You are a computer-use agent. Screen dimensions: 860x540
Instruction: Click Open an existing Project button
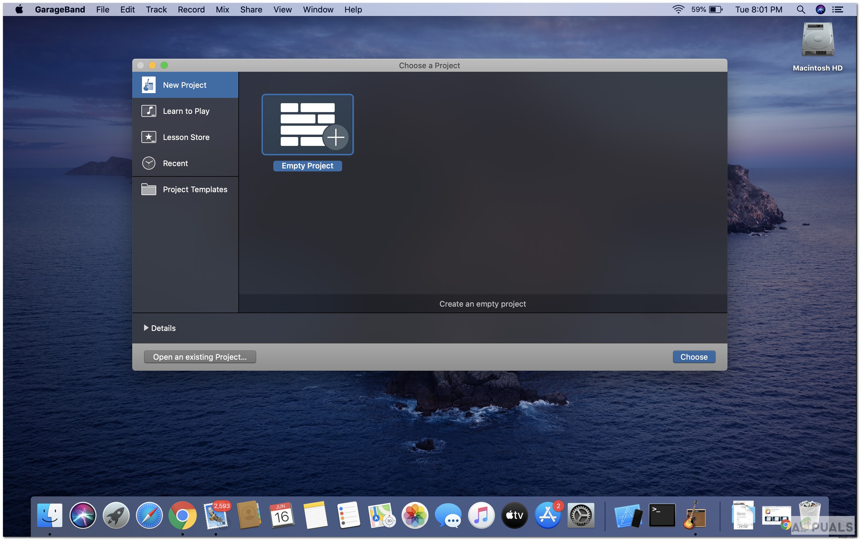click(200, 356)
